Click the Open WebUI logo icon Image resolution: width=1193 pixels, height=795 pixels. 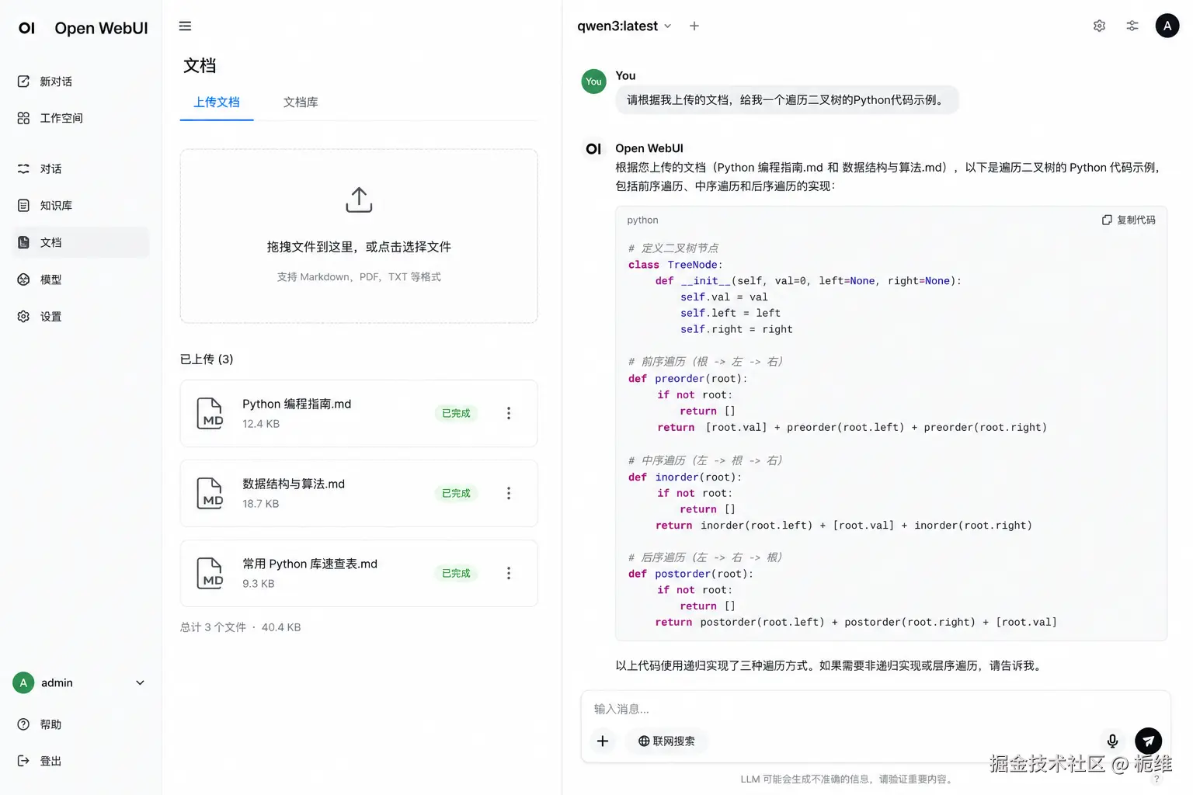coord(26,28)
